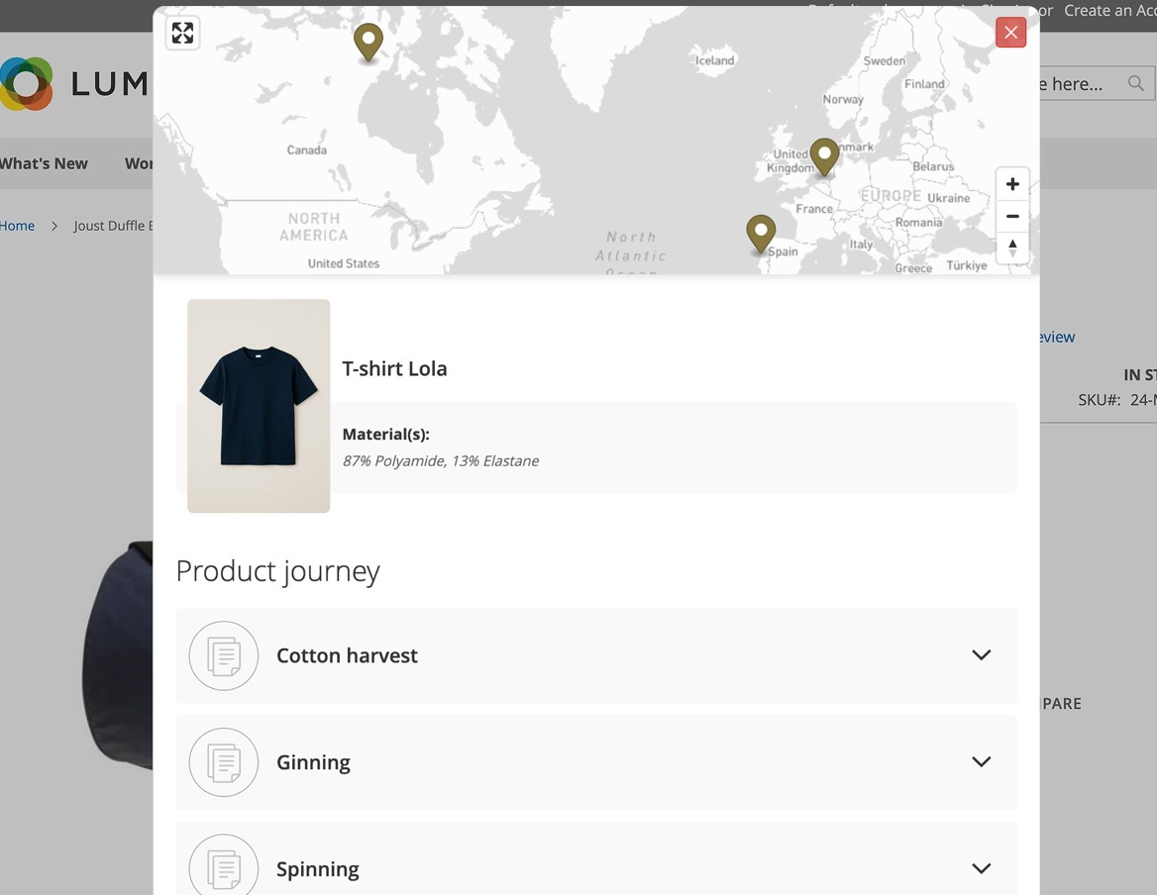This screenshot has width=1157, height=895.
Task: Click the search magnifier icon
Action: [1136, 84]
